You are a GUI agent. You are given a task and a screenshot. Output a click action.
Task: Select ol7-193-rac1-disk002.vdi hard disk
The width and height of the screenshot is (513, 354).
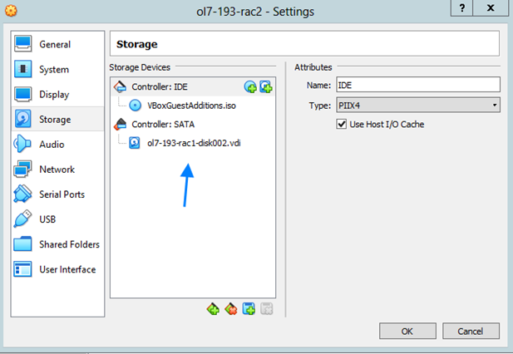[194, 143]
